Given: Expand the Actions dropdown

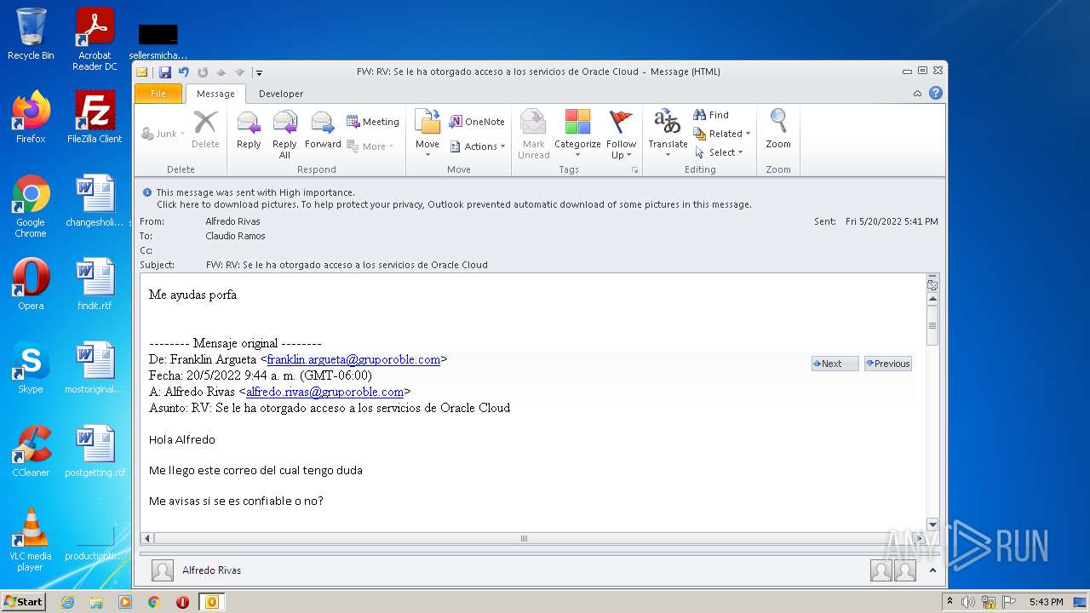Looking at the screenshot, I should click(477, 146).
